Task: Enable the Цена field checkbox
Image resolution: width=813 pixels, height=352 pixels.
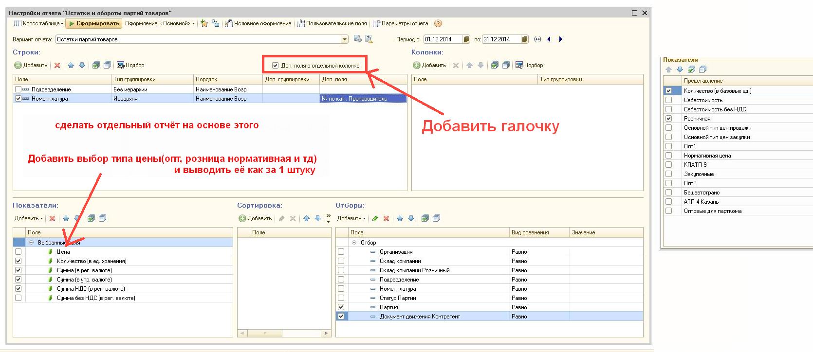Action: 18,252
